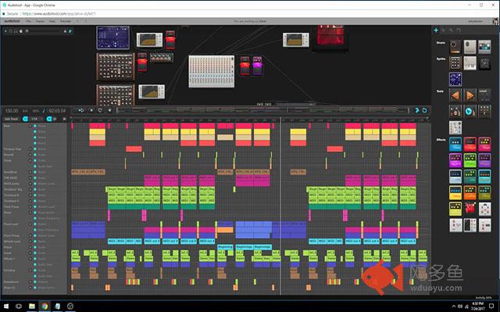Image resolution: width=500 pixels, height=312 pixels.
Task: Click the song overview strip in transport bar
Action: (x=262, y=110)
